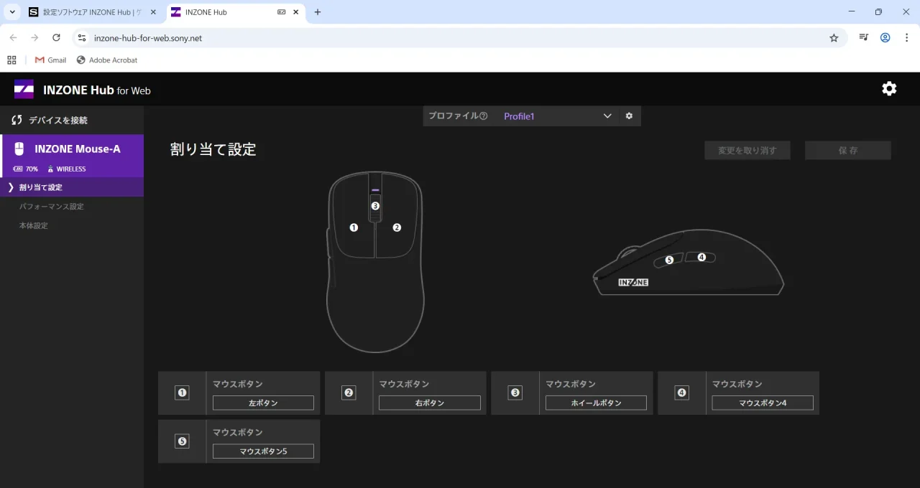The image size is (920, 488).
Task: Open assignment dropdown showing ホイールボタン
Action: pos(596,403)
